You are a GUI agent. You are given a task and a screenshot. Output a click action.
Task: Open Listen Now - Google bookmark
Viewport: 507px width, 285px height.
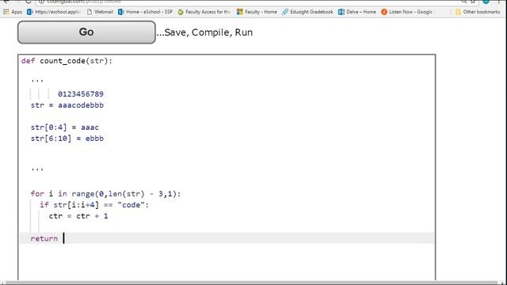coord(406,12)
